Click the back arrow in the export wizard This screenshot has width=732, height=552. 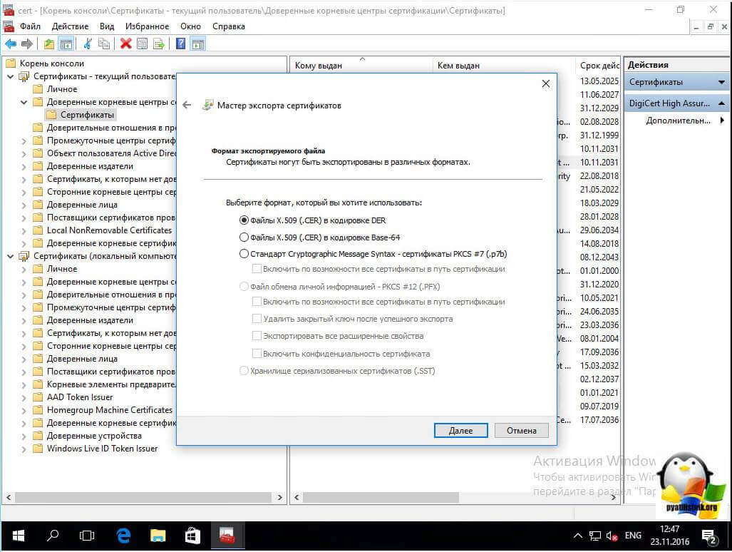pyautogui.click(x=187, y=105)
